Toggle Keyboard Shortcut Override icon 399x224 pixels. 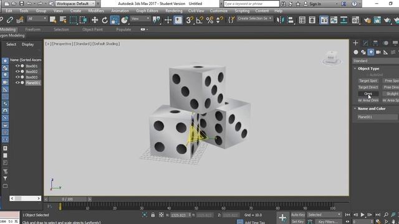178,20
